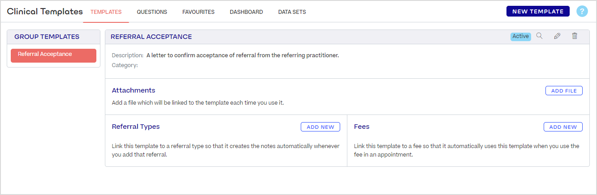Viewport: 597px width, 195px height.
Task: Click the Fees section heading
Action: [x=362, y=127]
